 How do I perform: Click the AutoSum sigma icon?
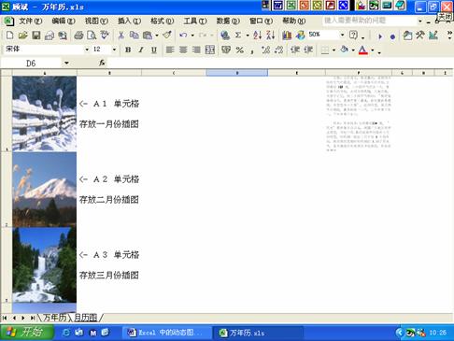click(x=238, y=36)
